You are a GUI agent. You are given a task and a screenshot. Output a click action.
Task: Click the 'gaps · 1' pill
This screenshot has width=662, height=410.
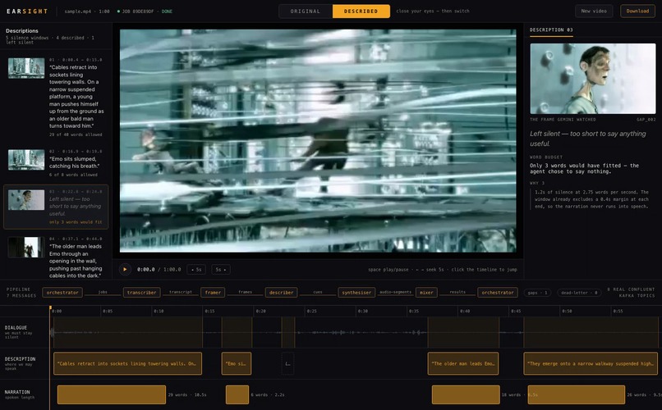(x=537, y=293)
